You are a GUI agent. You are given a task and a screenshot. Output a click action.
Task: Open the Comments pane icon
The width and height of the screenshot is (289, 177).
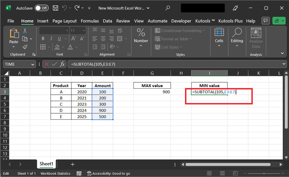pyautogui.click(x=266, y=21)
